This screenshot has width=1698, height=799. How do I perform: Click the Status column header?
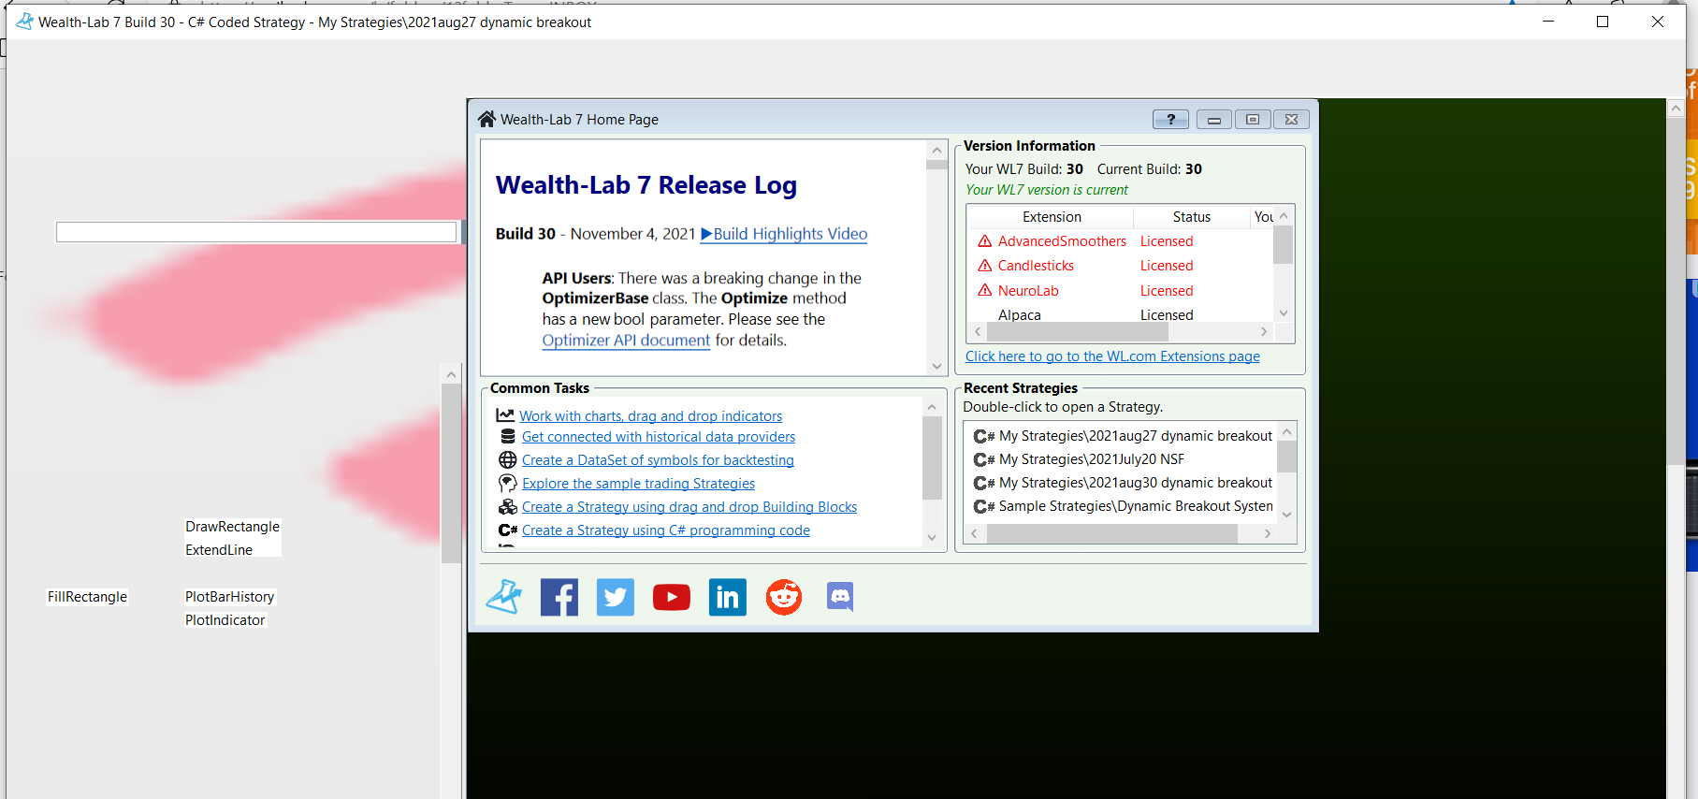(x=1192, y=216)
